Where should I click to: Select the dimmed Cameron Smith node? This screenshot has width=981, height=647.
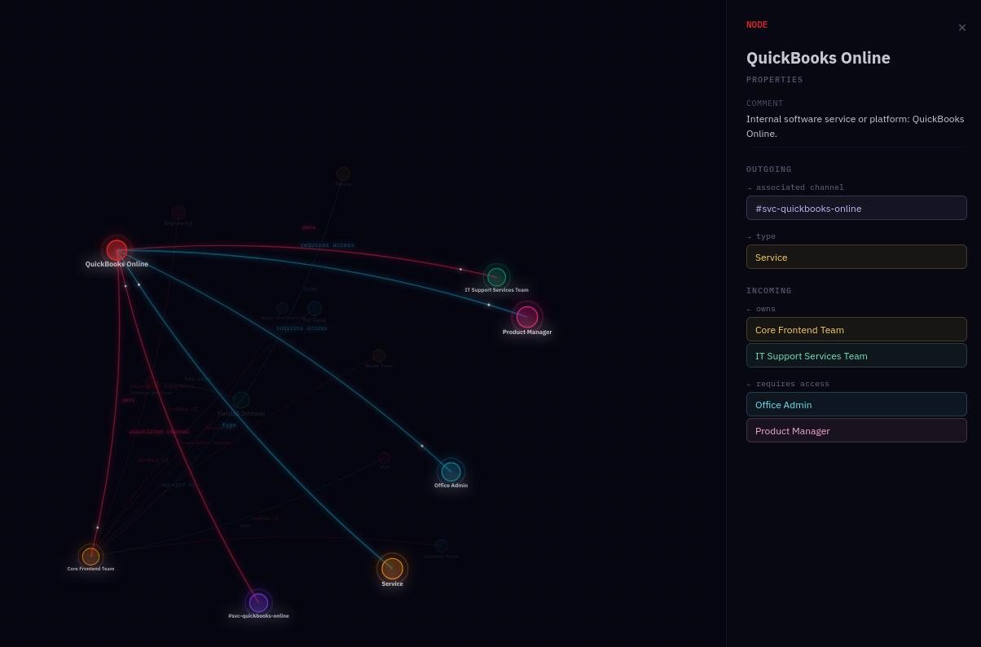(x=441, y=546)
